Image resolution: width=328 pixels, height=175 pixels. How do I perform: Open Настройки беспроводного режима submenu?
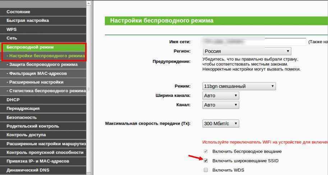pos(44,56)
